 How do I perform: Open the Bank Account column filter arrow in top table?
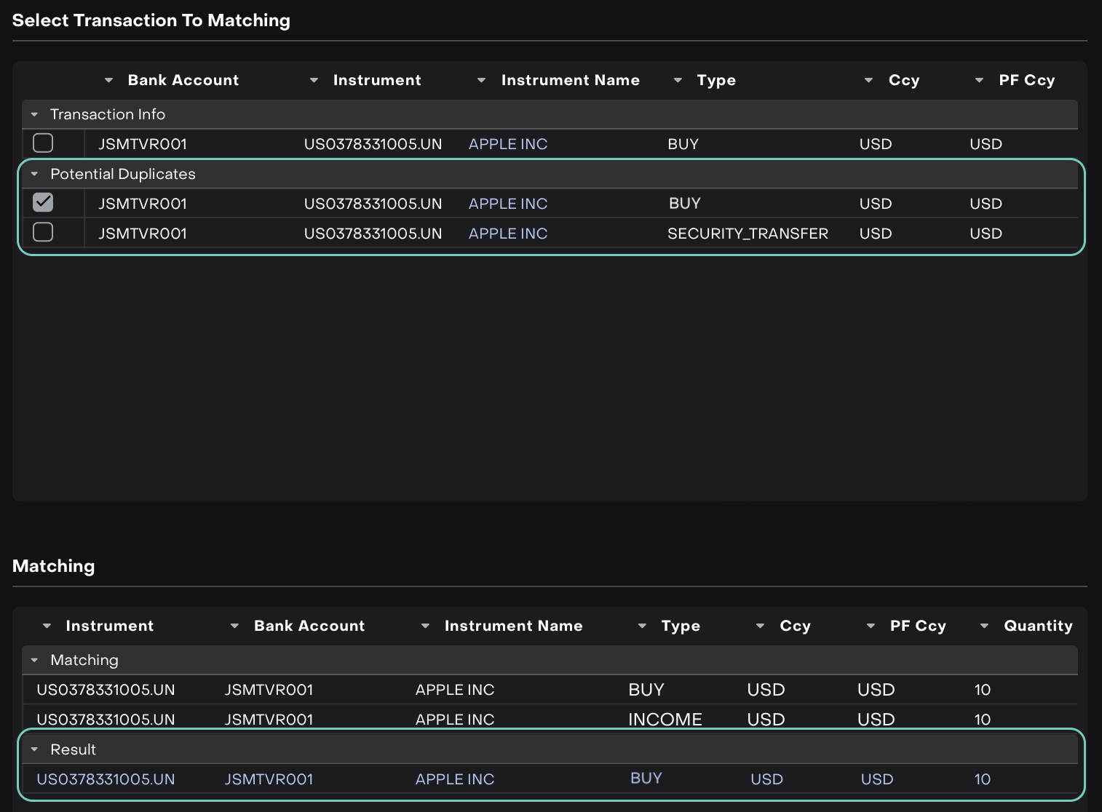108,81
